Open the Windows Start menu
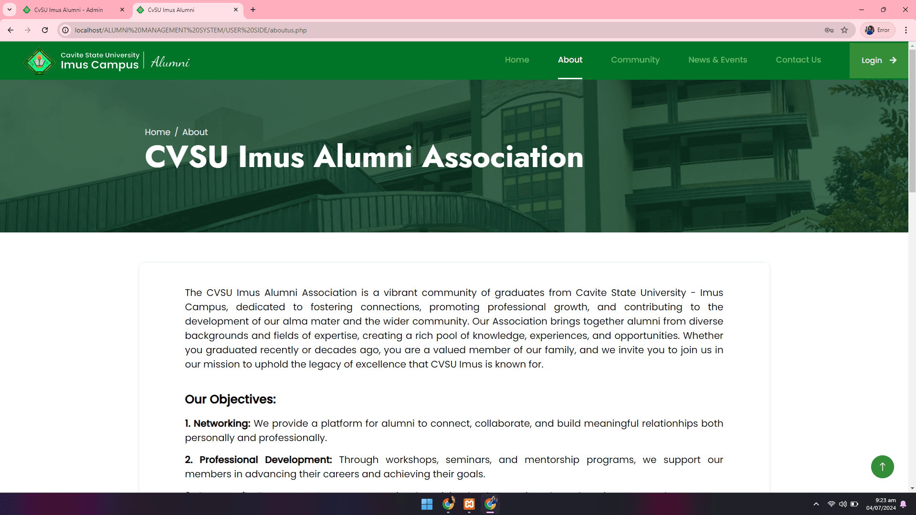This screenshot has height=515, width=916. tap(426, 504)
